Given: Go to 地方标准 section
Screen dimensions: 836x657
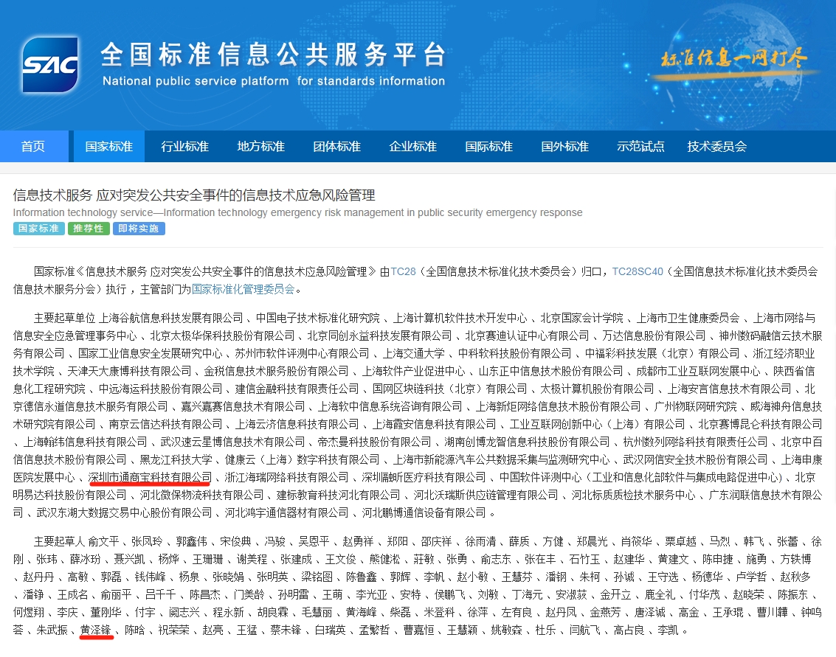Looking at the screenshot, I should pos(260,147).
